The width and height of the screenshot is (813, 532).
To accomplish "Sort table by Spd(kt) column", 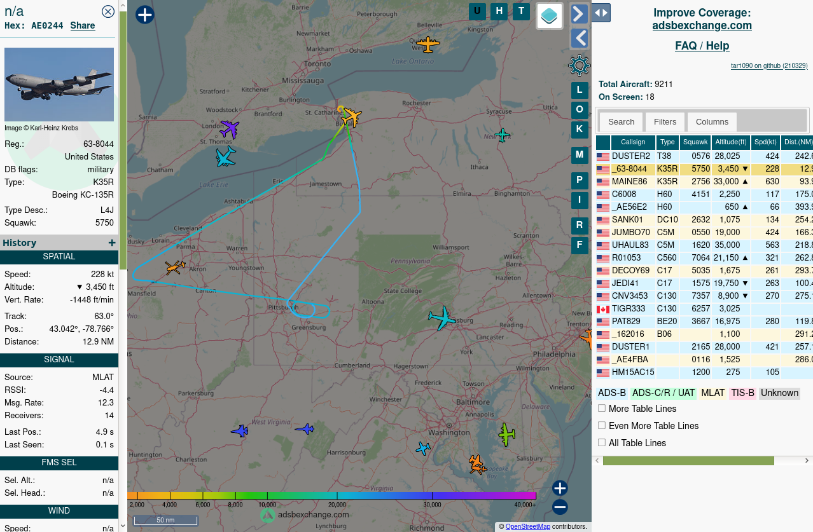I will [x=765, y=142].
